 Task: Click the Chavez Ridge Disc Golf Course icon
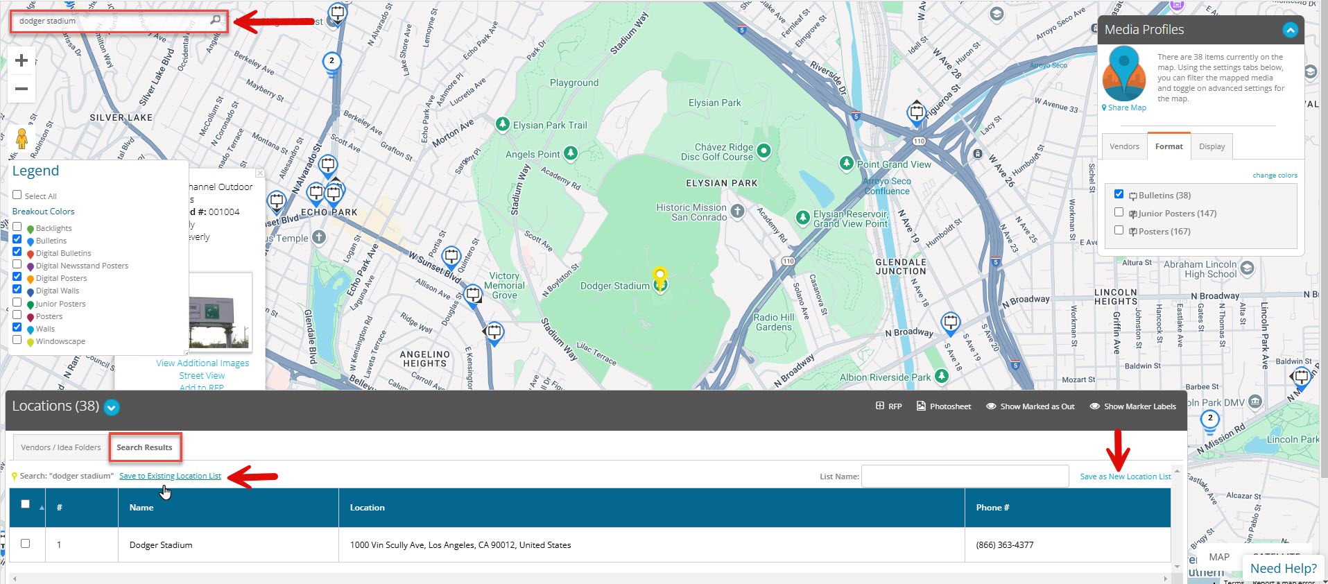click(764, 150)
